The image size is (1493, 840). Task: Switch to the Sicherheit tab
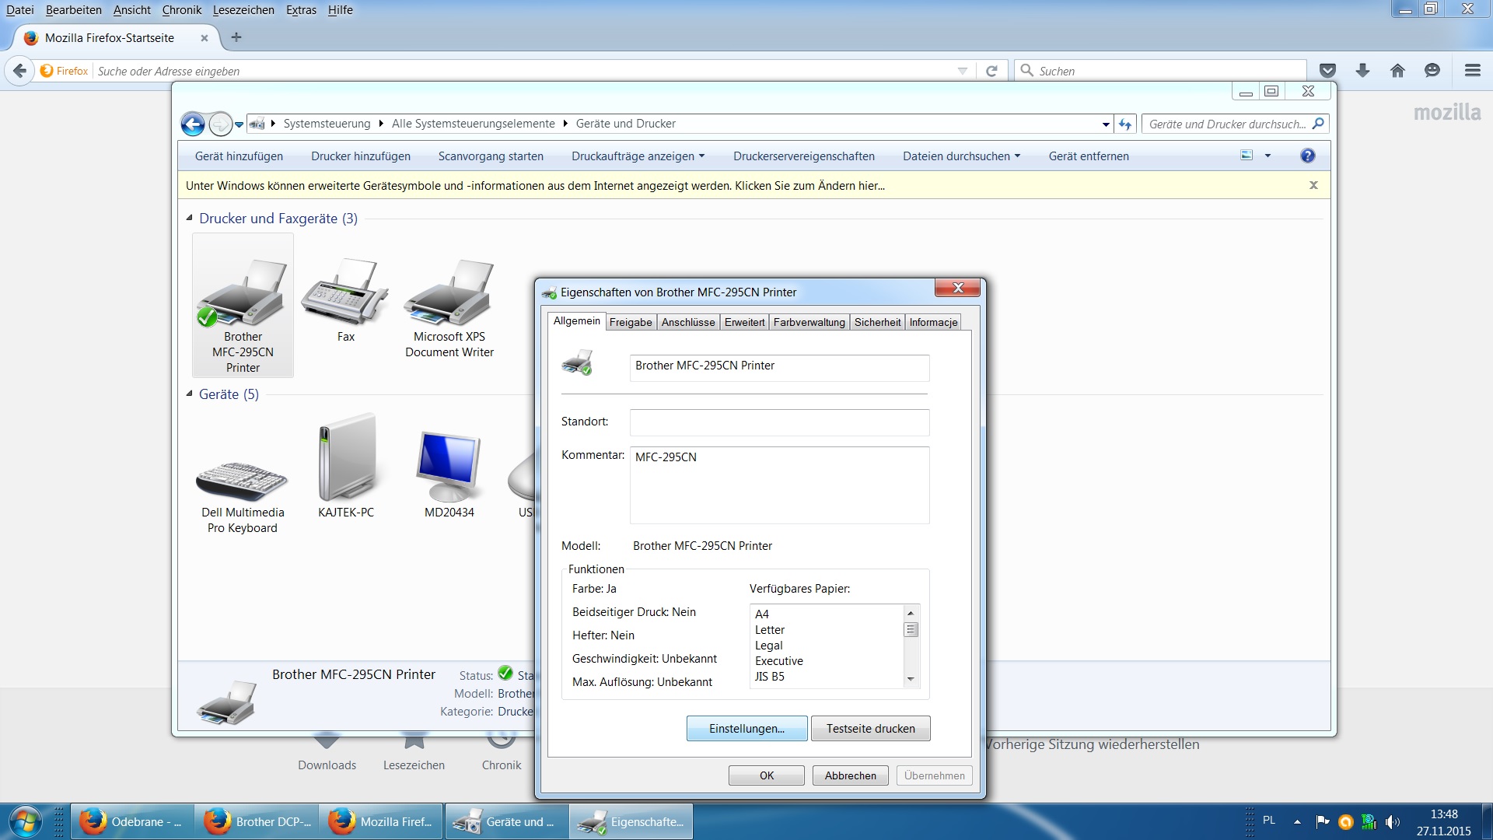click(877, 322)
